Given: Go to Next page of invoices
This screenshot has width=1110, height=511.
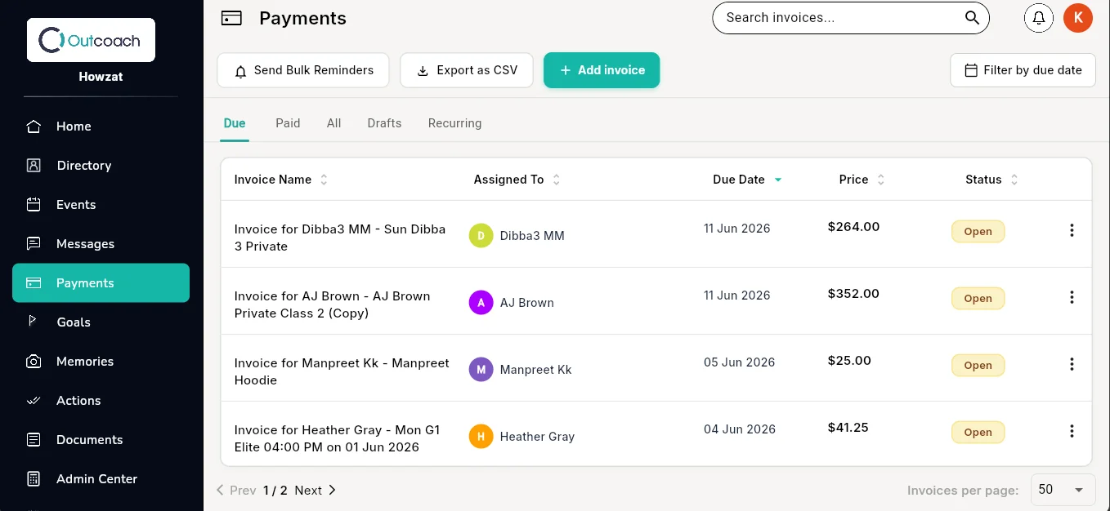Looking at the screenshot, I should click(x=316, y=491).
